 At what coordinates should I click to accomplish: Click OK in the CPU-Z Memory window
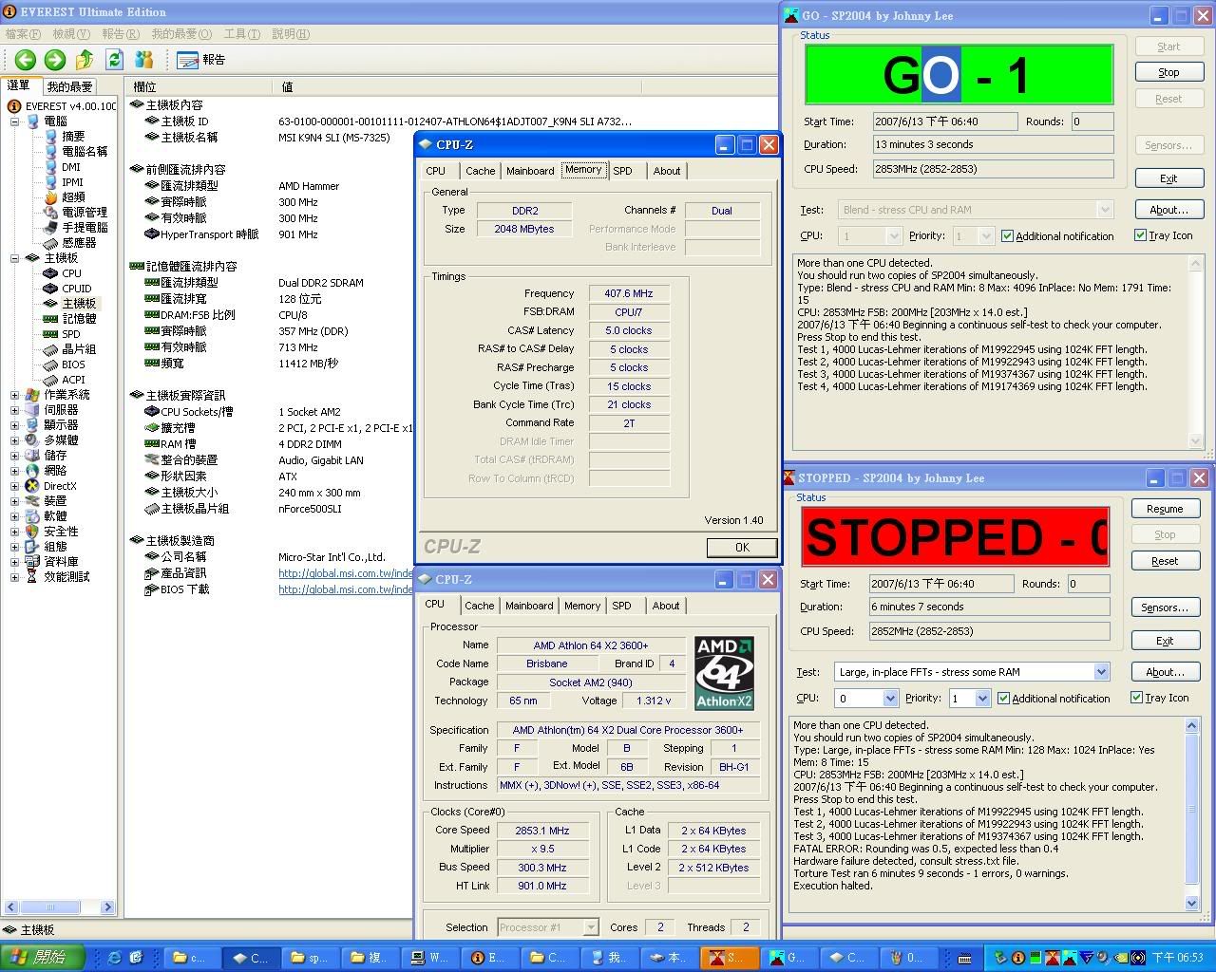click(742, 548)
